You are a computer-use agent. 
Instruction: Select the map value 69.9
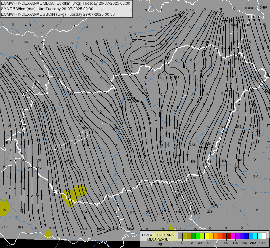20,227
